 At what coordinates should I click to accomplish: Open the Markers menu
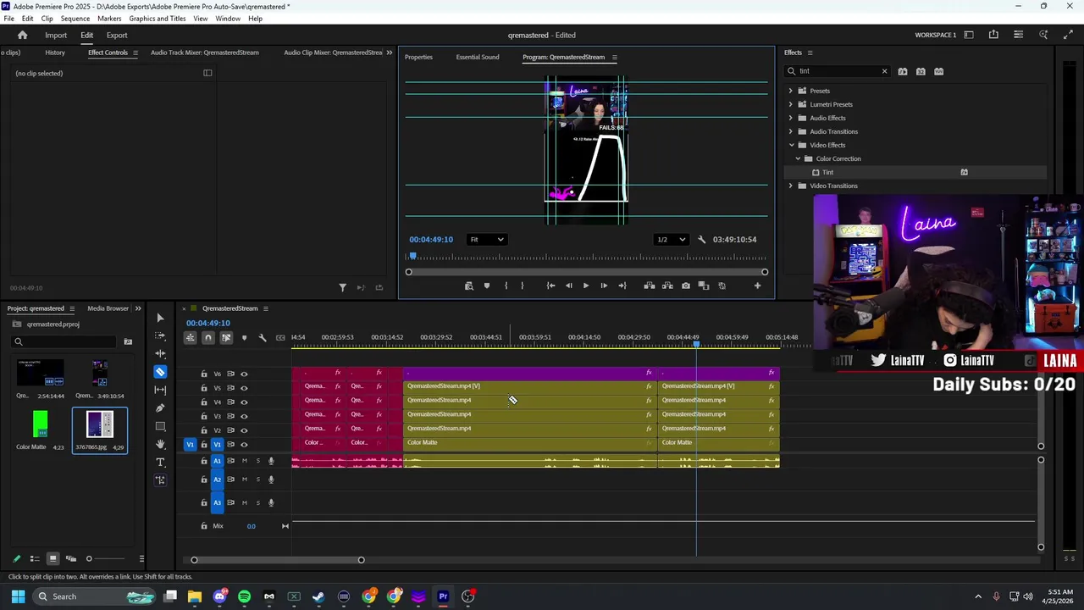pyautogui.click(x=109, y=19)
